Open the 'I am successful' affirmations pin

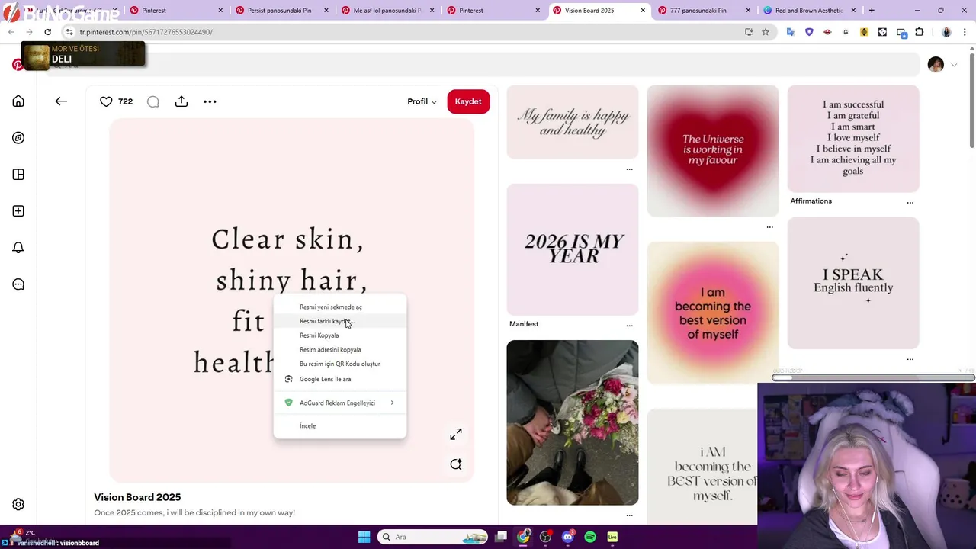tap(853, 138)
